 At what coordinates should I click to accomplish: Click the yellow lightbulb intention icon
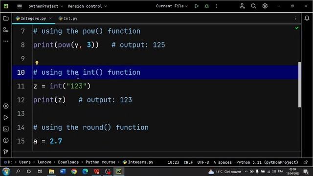(x=37, y=63)
